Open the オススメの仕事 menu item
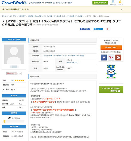Screen dimensions: 131x141 coord(35,3)
